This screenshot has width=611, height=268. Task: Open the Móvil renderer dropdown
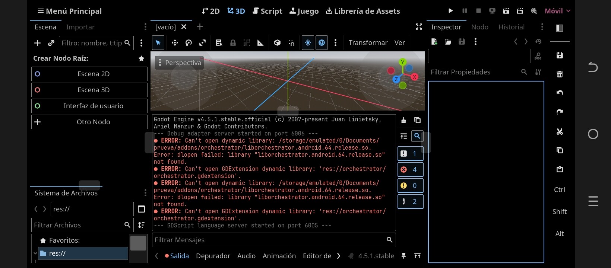557,11
